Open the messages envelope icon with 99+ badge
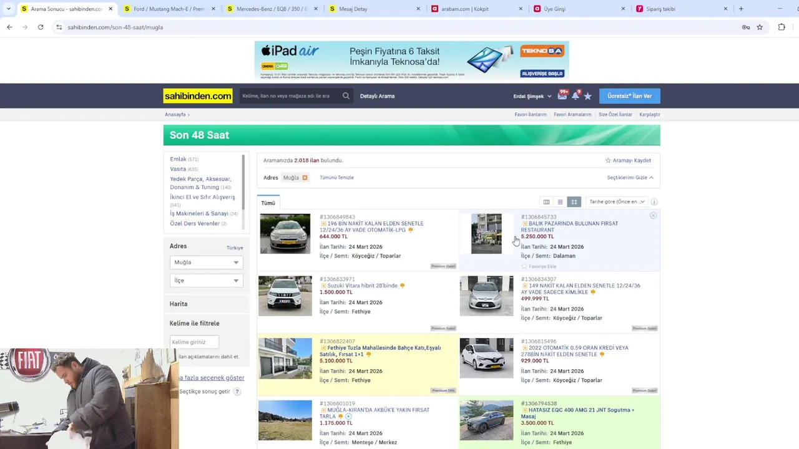This screenshot has height=449, width=799. click(x=562, y=95)
